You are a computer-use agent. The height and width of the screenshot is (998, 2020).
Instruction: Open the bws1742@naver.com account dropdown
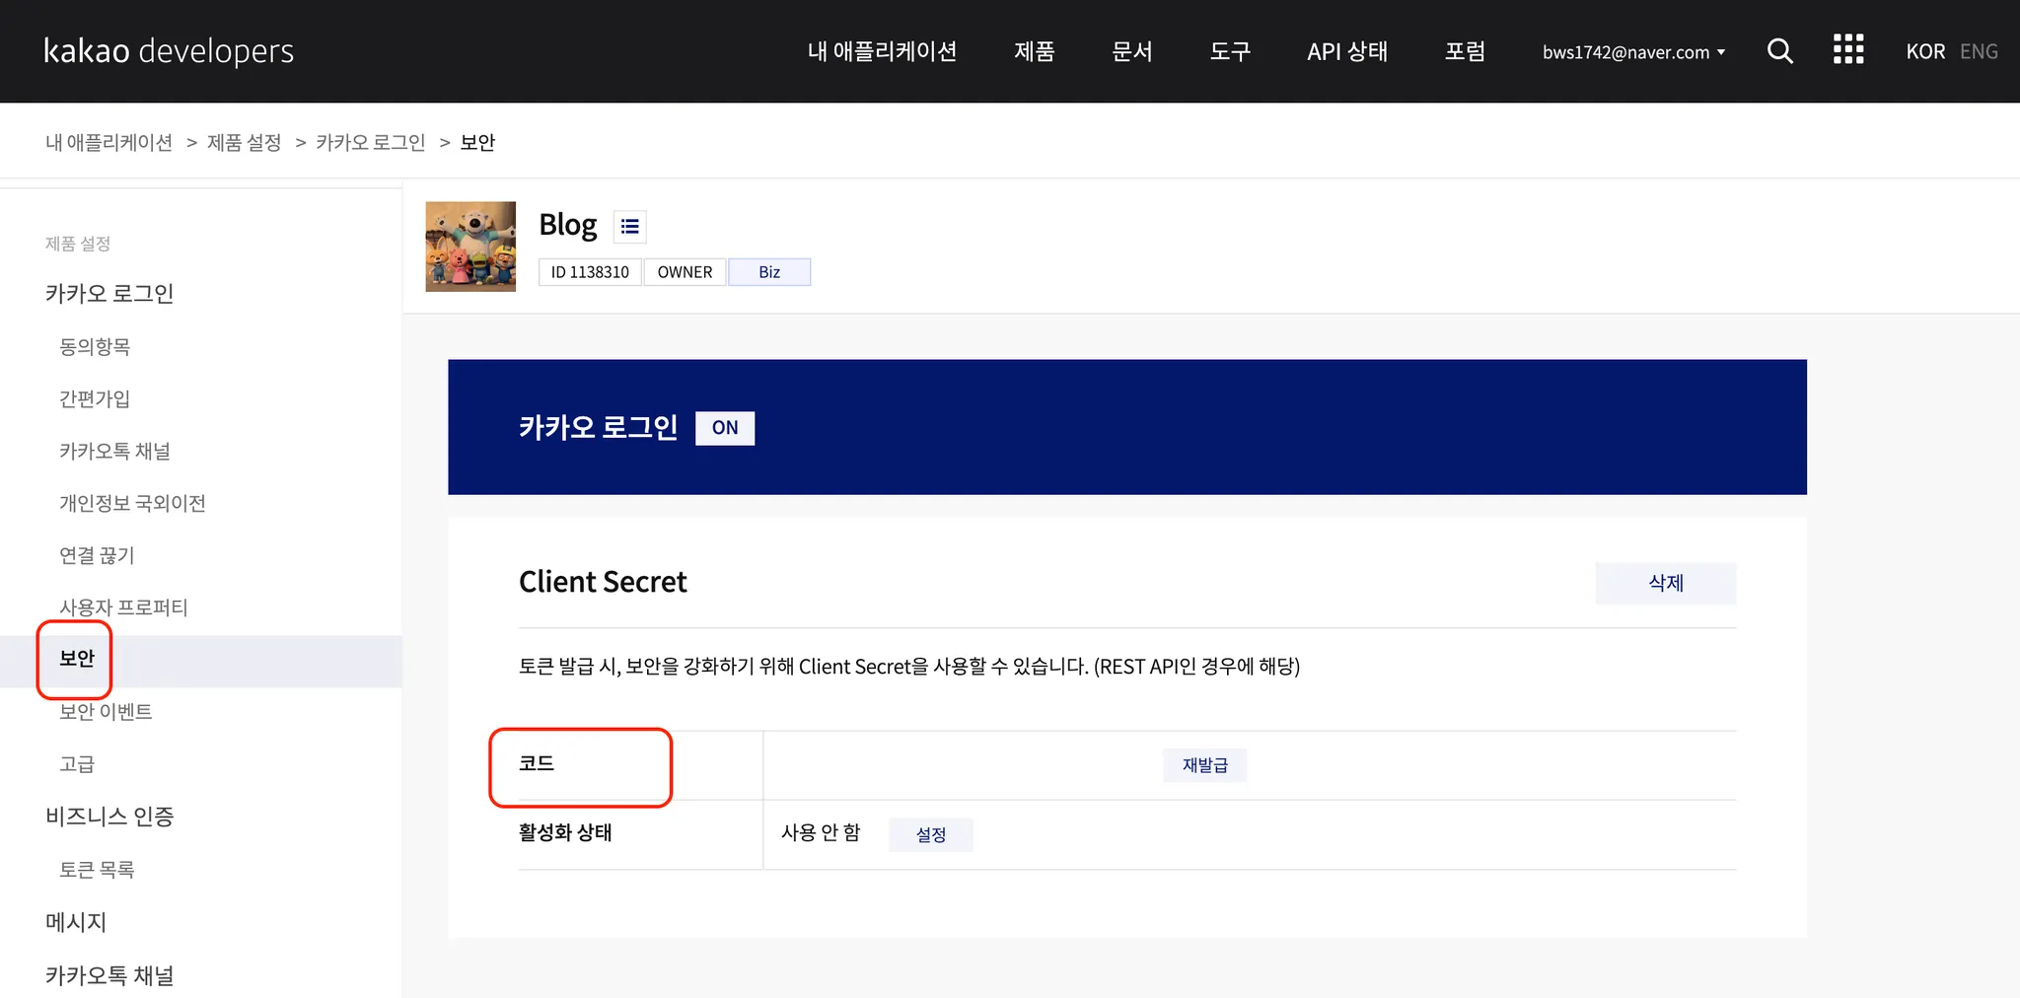click(x=1633, y=52)
